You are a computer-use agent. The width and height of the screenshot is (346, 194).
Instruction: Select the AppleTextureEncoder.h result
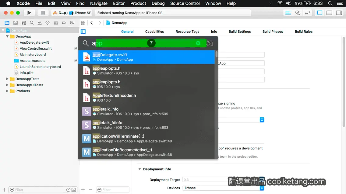pos(147,98)
